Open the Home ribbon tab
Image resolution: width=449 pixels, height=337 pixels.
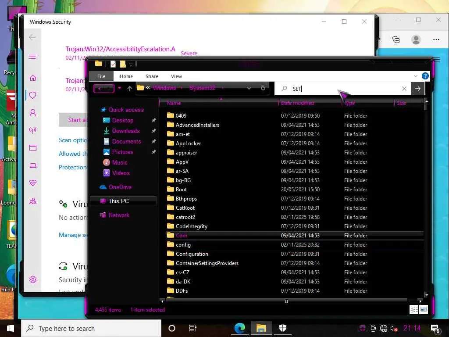pyautogui.click(x=126, y=76)
